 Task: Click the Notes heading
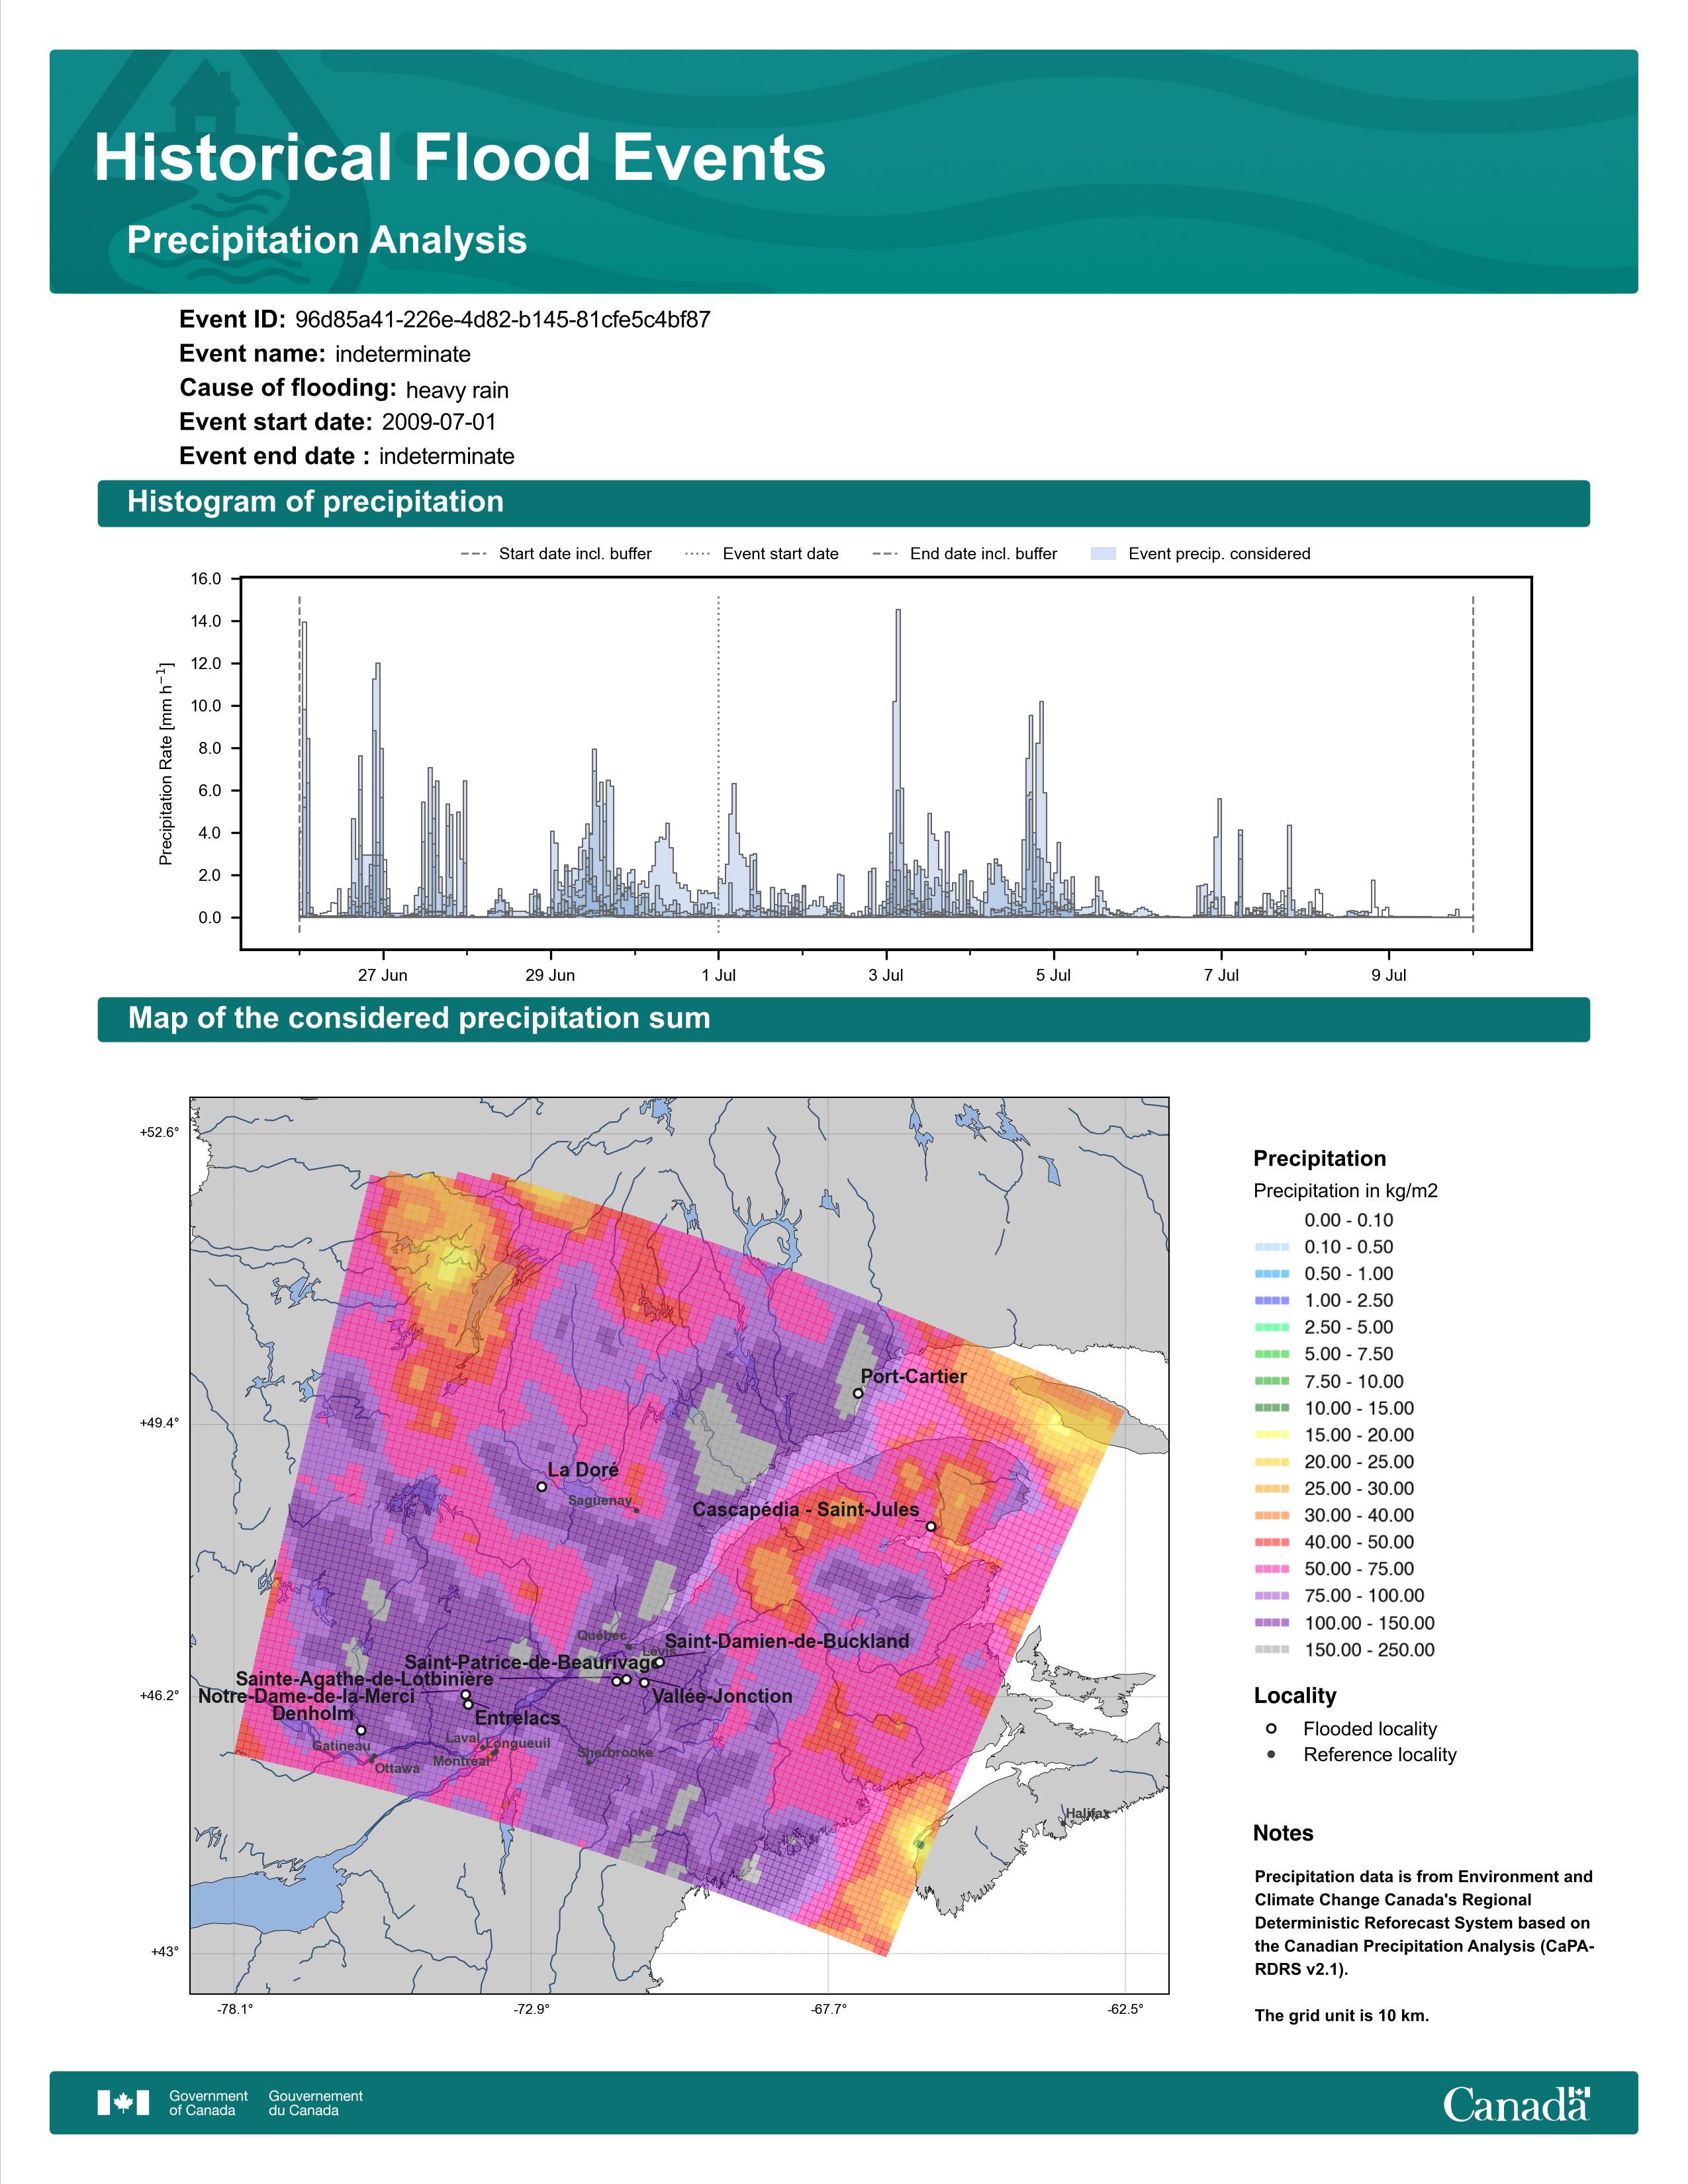1283,1833
